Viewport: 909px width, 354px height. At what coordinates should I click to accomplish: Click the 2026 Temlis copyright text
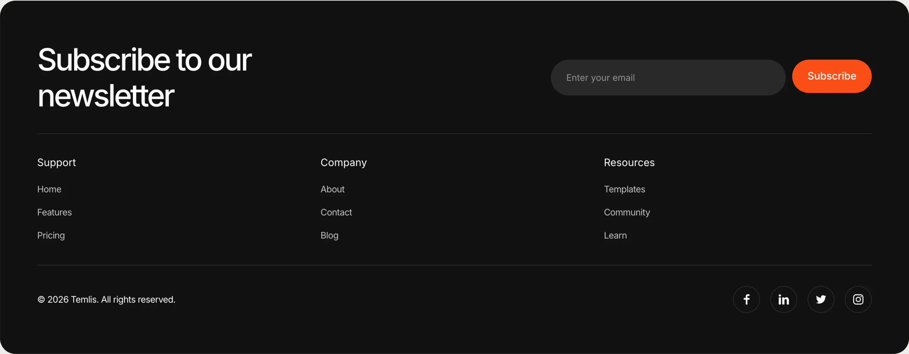107,299
